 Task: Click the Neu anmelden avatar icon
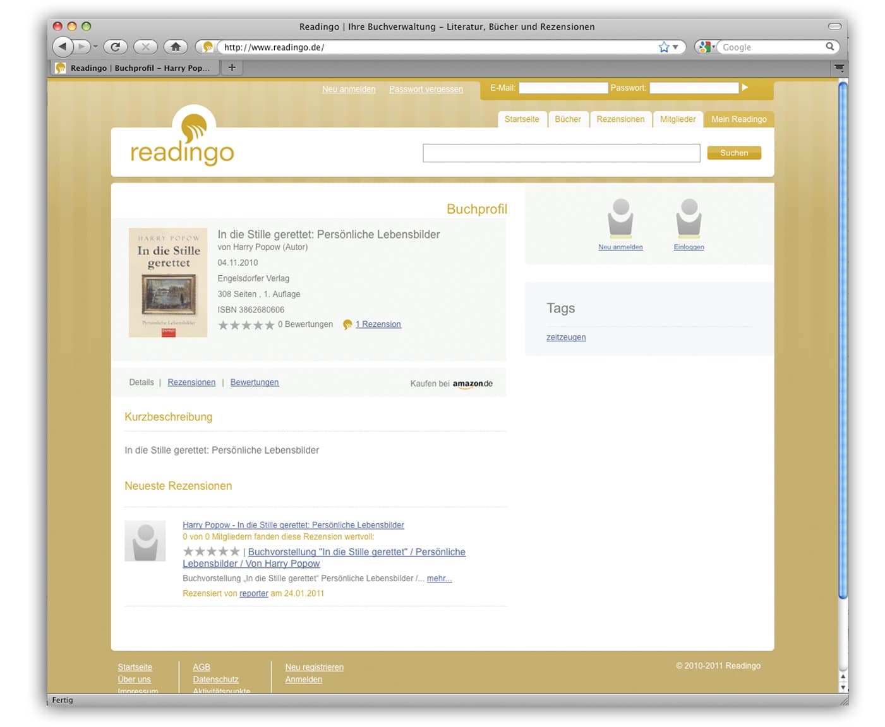click(x=620, y=218)
